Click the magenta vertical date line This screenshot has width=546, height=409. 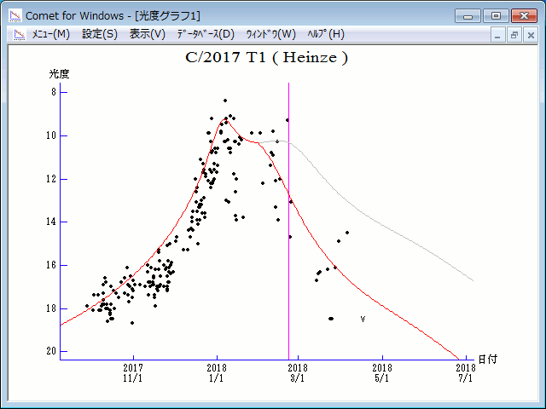[x=289, y=256]
